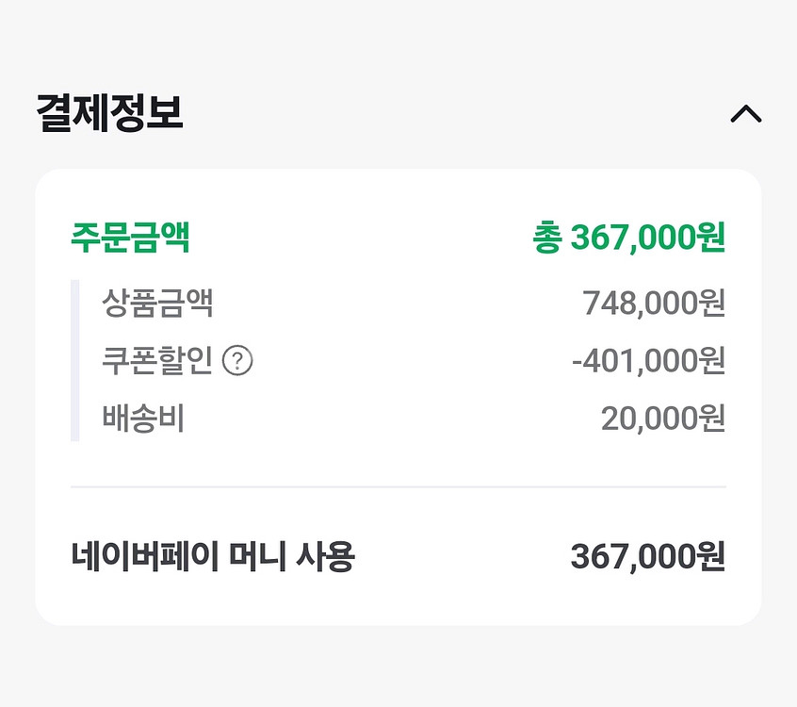Image resolution: width=797 pixels, height=707 pixels.
Task: Click the vertical bar beside order details
Action: 75,360
